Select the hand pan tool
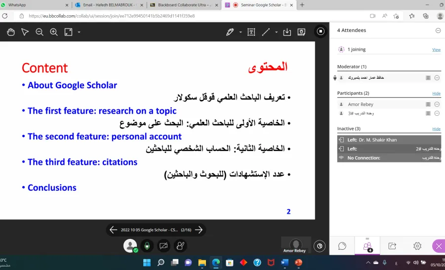The image size is (445, 270). point(11,32)
